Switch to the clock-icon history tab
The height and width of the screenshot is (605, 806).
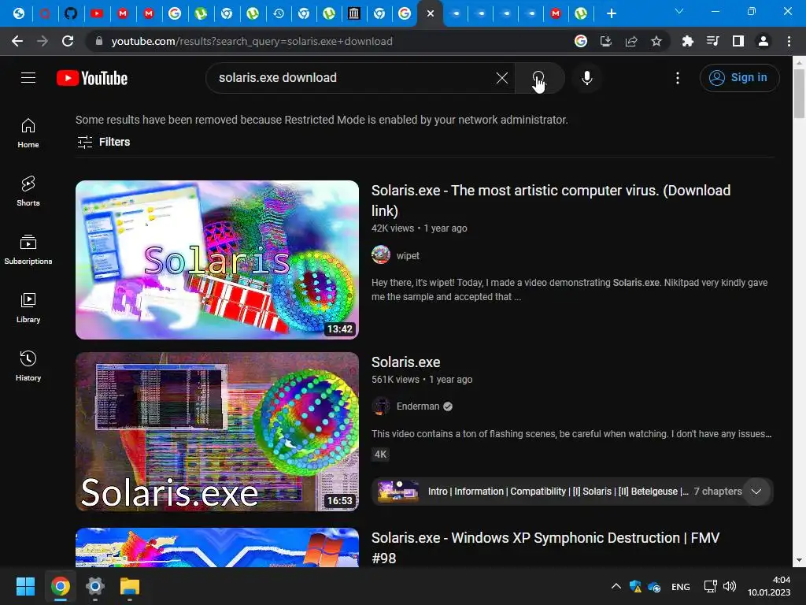pyautogui.click(x=279, y=13)
